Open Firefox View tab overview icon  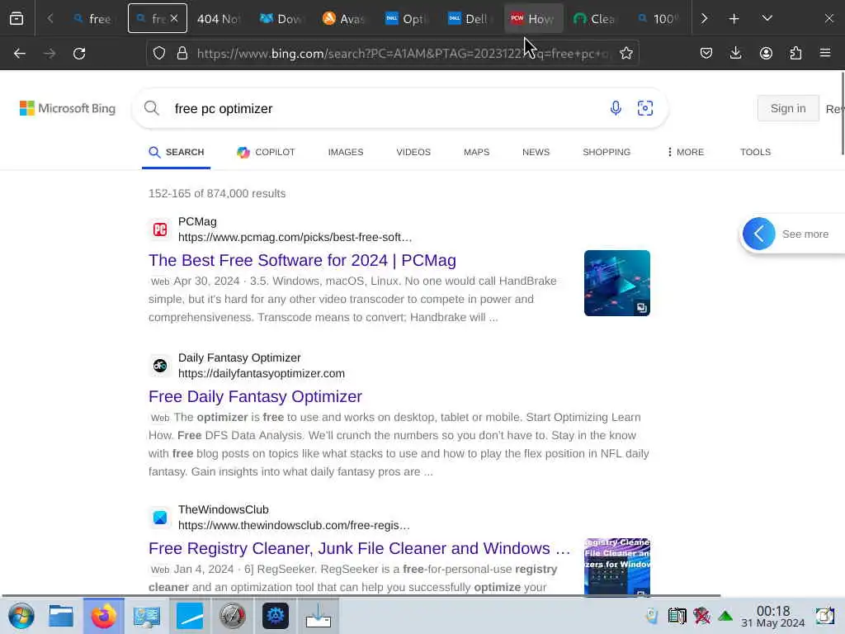pos(17,19)
